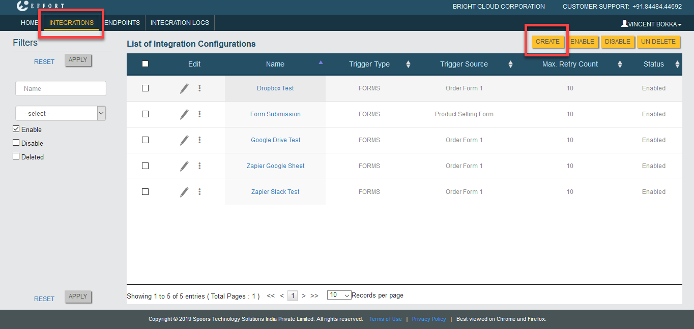Go to the next page arrow in pagination
Screen dimensions: 694x329
click(304, 295)
